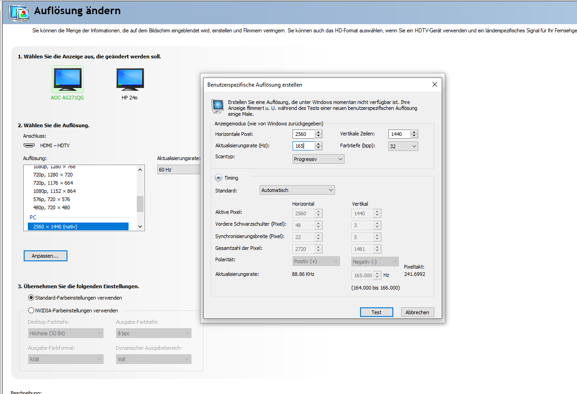Increase Vertikale Zeilen using the up stepper
Viewport: 577px width, 394px height.
[414, 132]
